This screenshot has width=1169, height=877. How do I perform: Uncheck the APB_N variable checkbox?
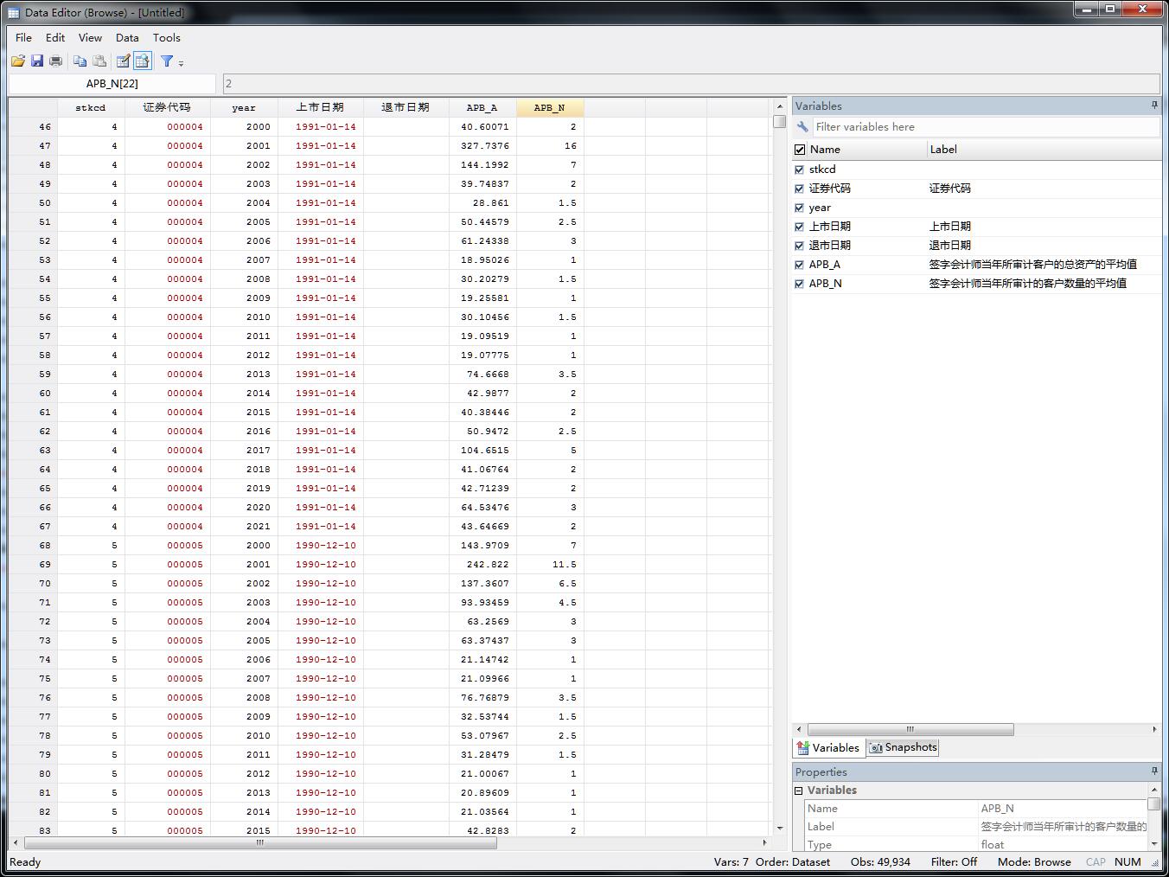tap(799, 284)
